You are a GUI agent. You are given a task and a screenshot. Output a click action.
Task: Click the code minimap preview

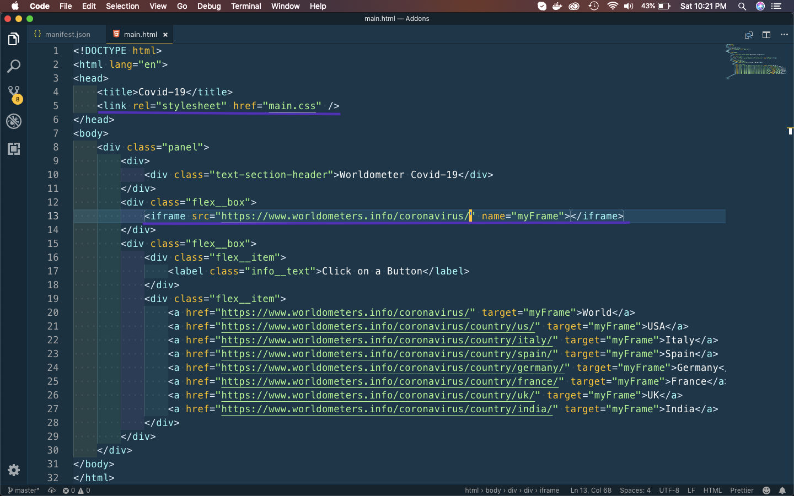(756, 61)
